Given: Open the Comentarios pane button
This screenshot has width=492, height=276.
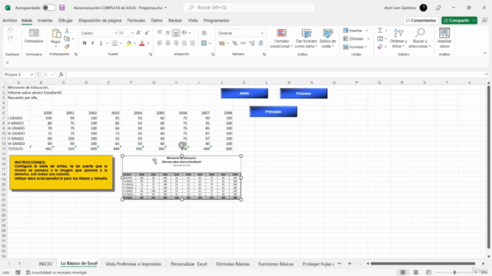Looking at the screenshot, I should (x=421, y=21).
